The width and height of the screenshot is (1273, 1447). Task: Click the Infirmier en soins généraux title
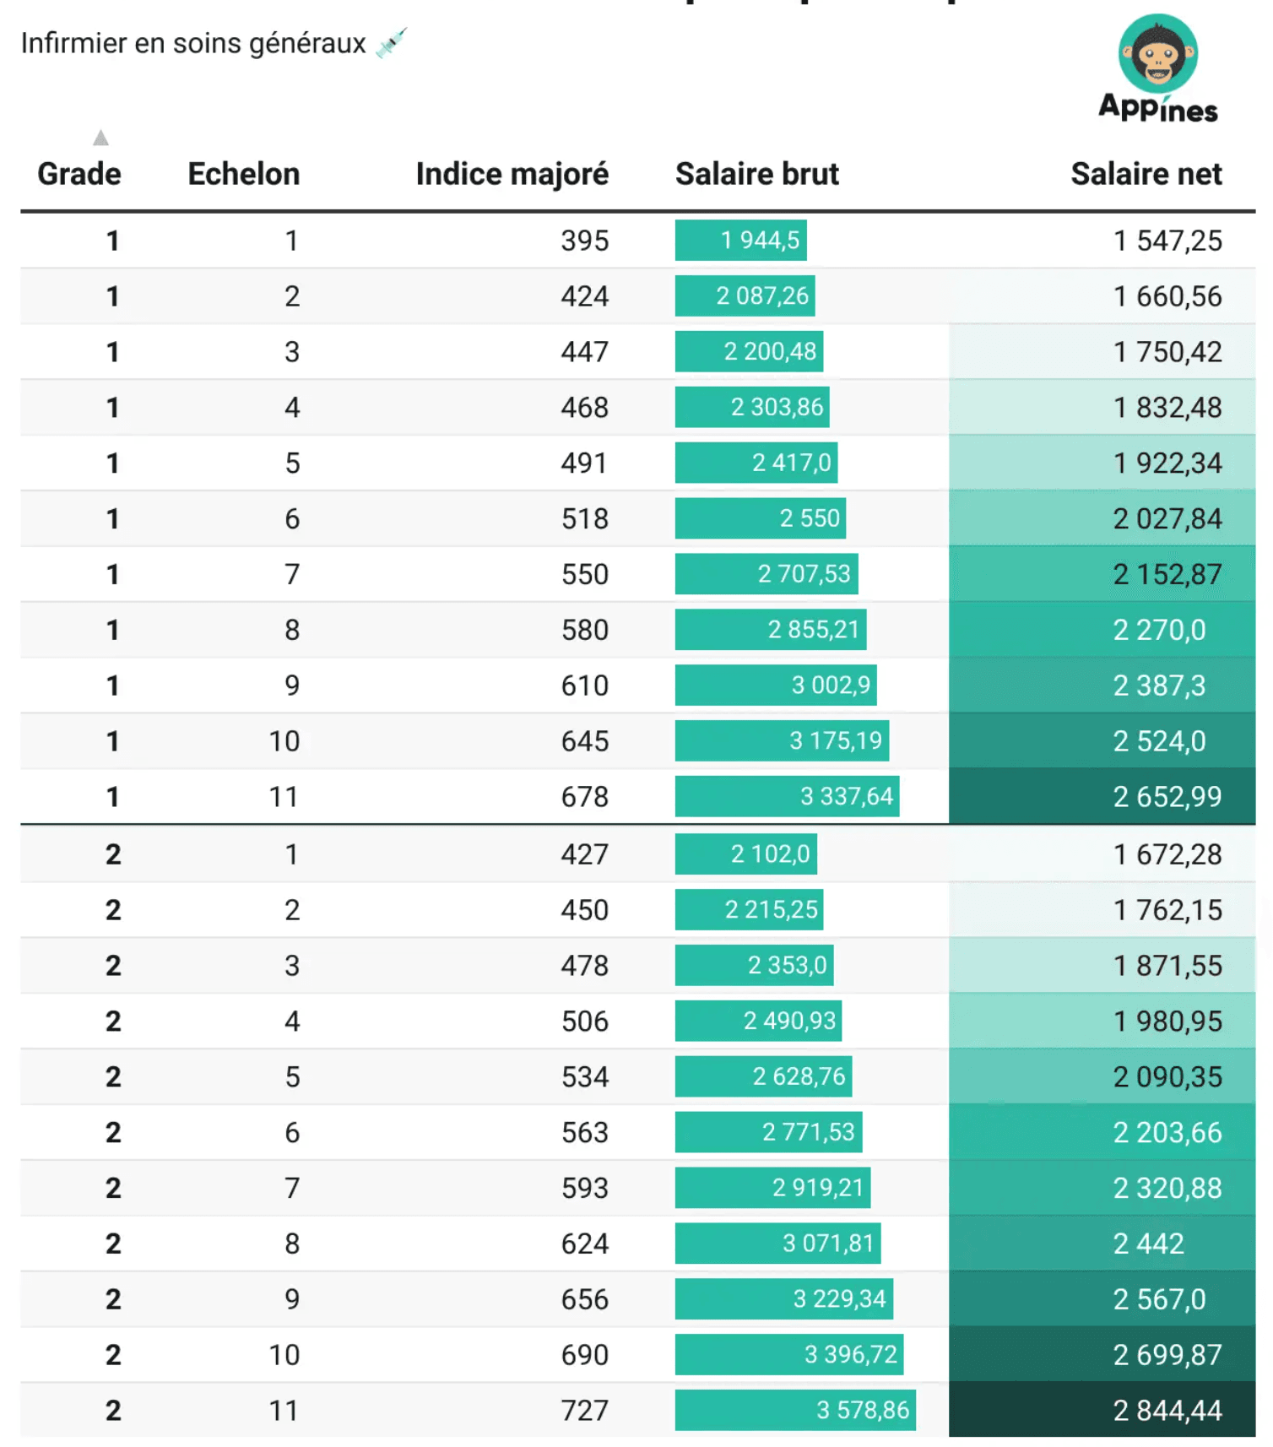tap(193, 43)
